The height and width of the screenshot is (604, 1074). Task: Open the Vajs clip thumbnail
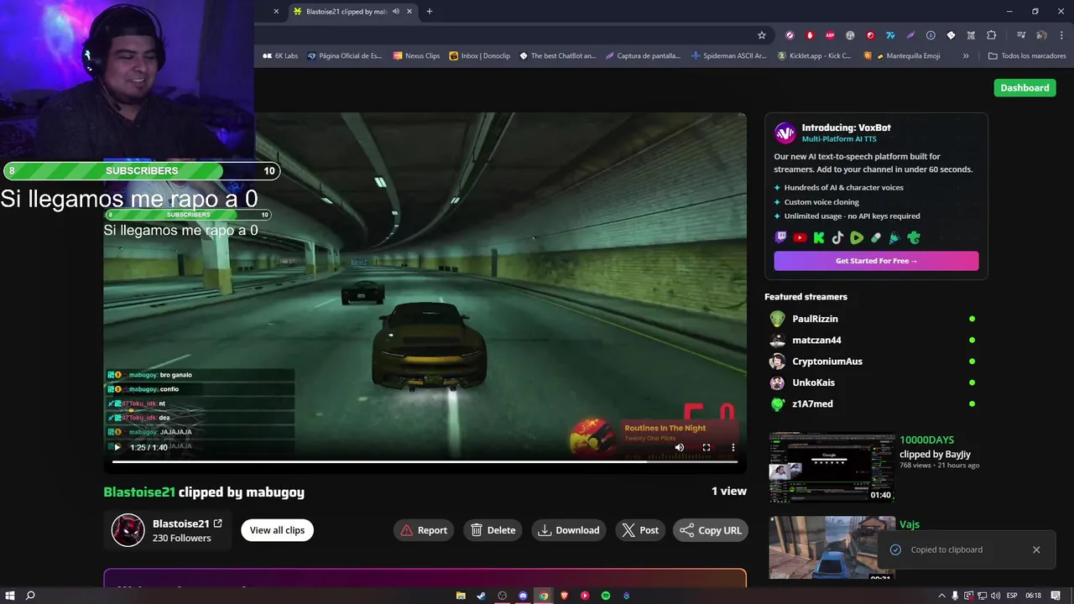click(x=832, y=548)
